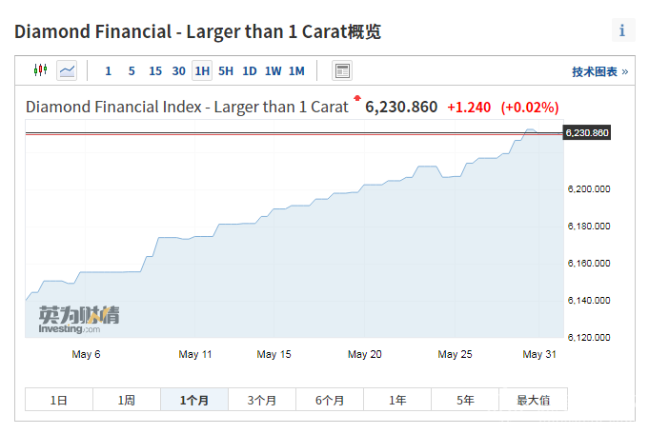Click the Diamond Financial overview heading

(x=197, y=31)
